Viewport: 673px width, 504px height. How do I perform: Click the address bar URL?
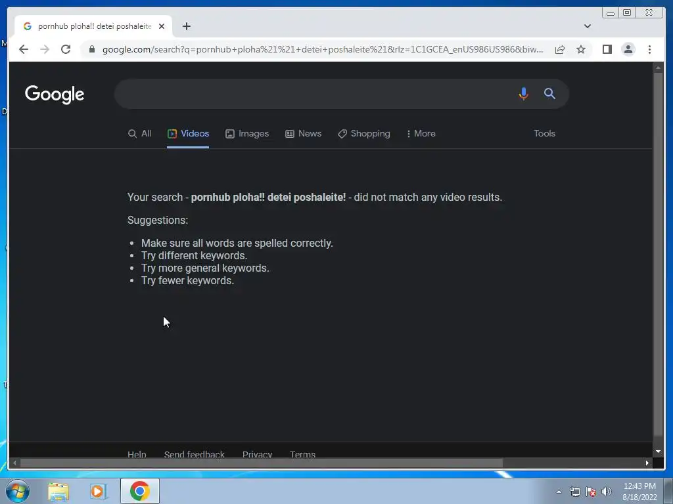click(x=322, y=49)
